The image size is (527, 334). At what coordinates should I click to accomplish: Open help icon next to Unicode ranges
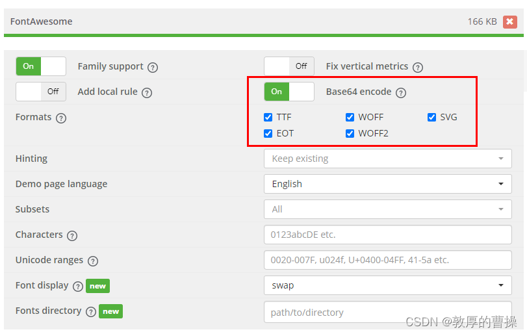click(x=93, y=261)
